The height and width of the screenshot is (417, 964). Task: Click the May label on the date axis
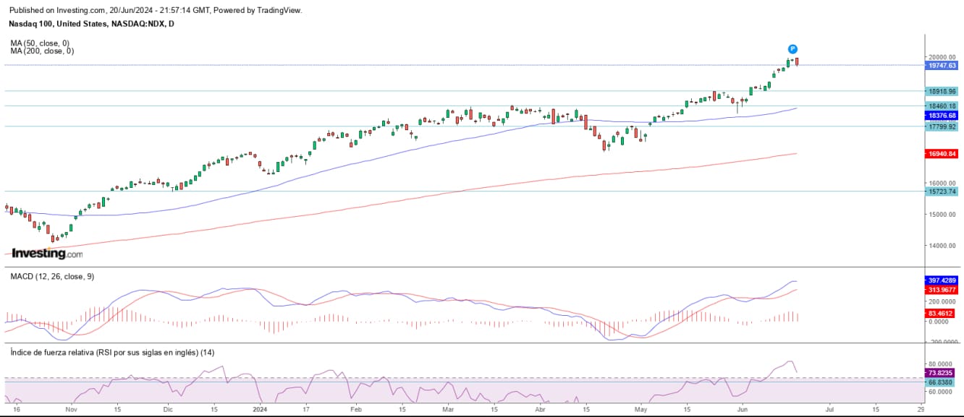tap(640, 408)
